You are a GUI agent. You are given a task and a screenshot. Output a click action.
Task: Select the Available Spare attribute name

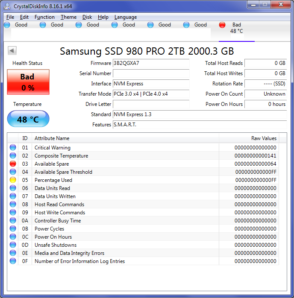pyautogui.click(x=52, y=164)
